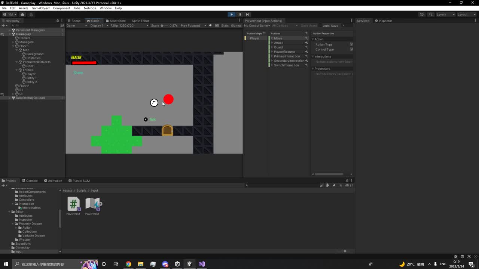
Task: Add new action with Actions plus icon
Action: (x=306, y=33)
